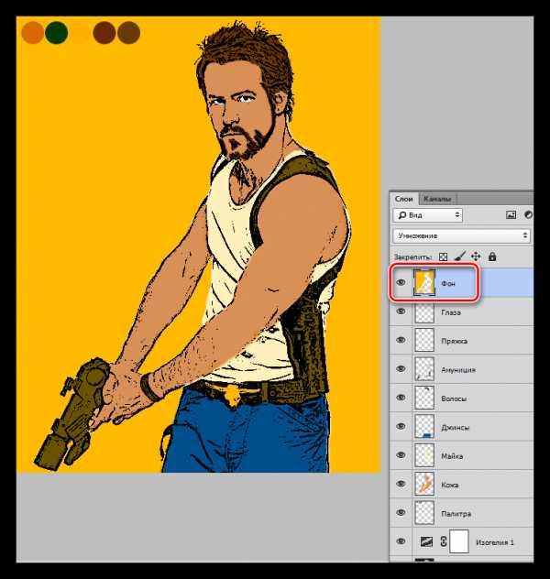
Task: Click the dark green palette swatch on canvas
Action: [x=57, y=34]
